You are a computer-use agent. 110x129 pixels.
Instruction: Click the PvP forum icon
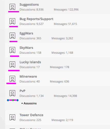(x=12, y=93)
